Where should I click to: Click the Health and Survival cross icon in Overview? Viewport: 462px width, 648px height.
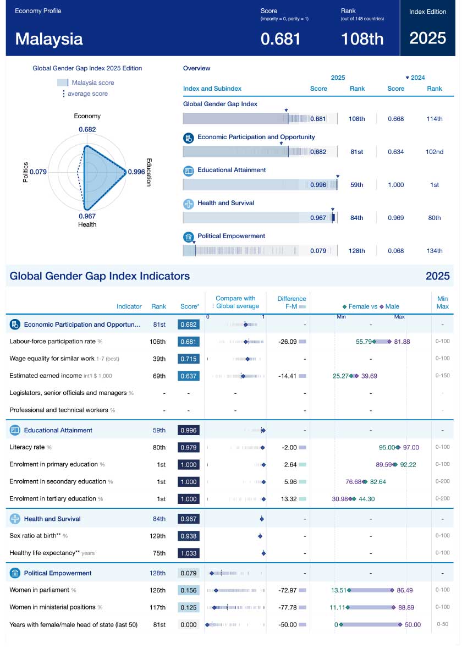[x=189, y=204]
